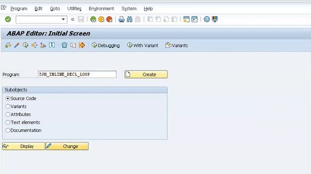The height and width of the screenshot is (174, 311).
Task: Click the Previous Page icon
Action: [x=158, y=19]
